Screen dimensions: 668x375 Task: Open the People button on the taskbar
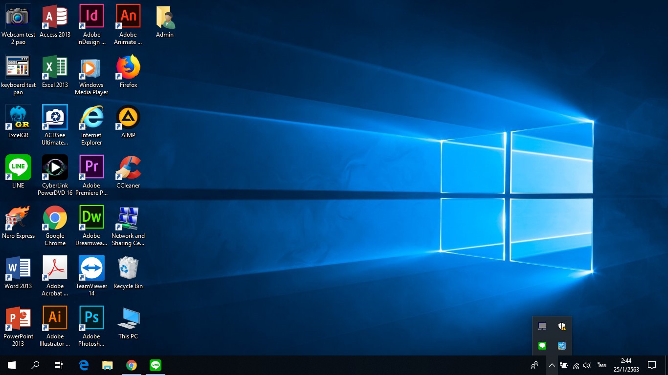click(x=535, y=365)
